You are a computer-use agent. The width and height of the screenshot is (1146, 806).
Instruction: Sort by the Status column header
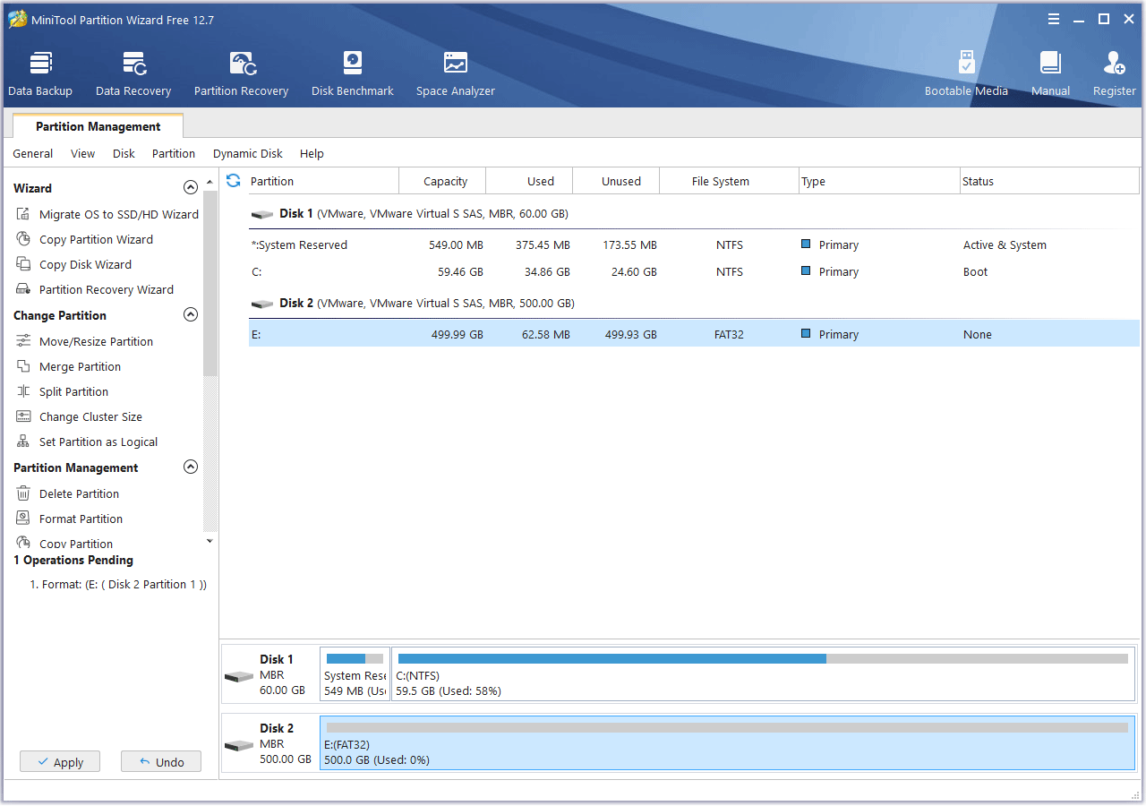pos(1049,181)
